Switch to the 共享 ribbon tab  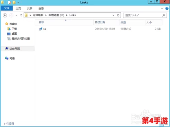[30, 9]
